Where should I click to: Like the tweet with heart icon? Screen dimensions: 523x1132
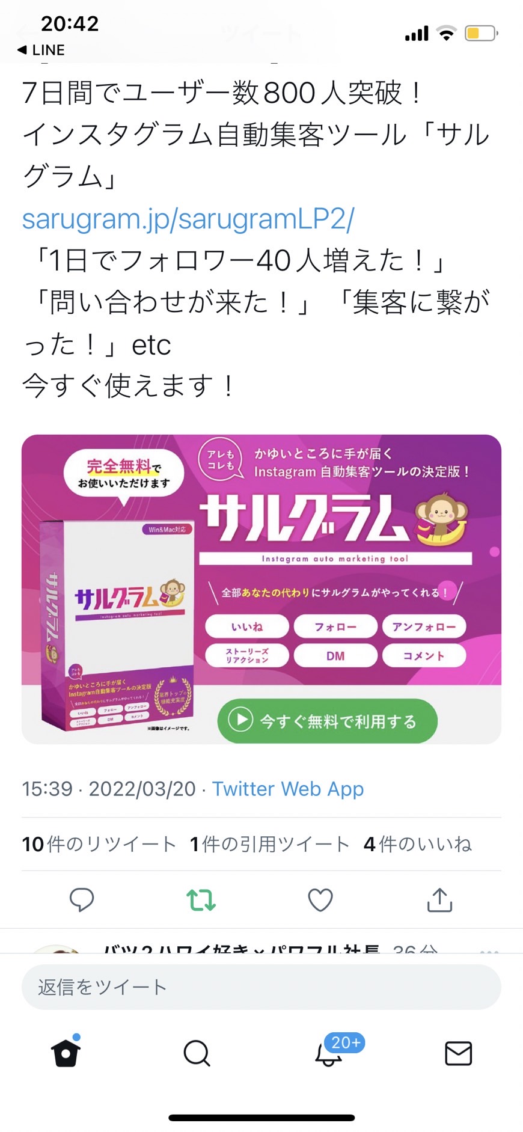[x=320, y=900]
